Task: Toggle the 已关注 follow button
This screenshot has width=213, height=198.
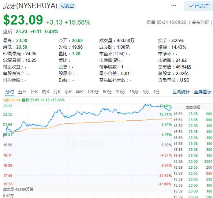Action: coord(199,6)
